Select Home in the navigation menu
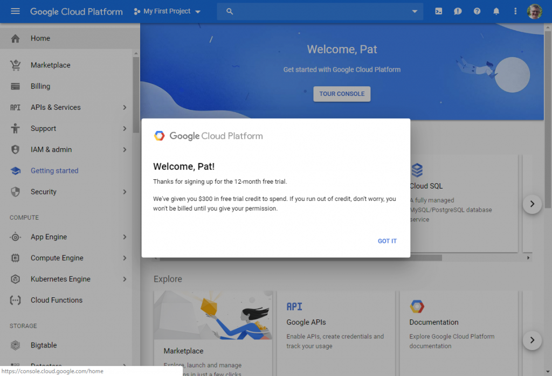Screen dimensions: 552x376 pos(70,38)
